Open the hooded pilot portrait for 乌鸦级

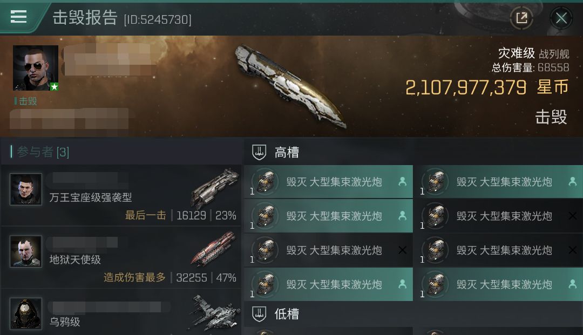click(x=26, y=314)
